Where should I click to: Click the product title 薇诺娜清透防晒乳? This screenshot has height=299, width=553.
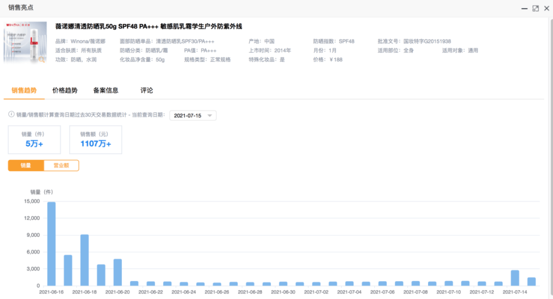click(x=148, y=27)
